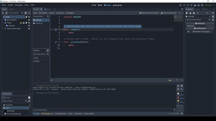
Task: Select level.gd in the scripts list
Action: point(41,20)
